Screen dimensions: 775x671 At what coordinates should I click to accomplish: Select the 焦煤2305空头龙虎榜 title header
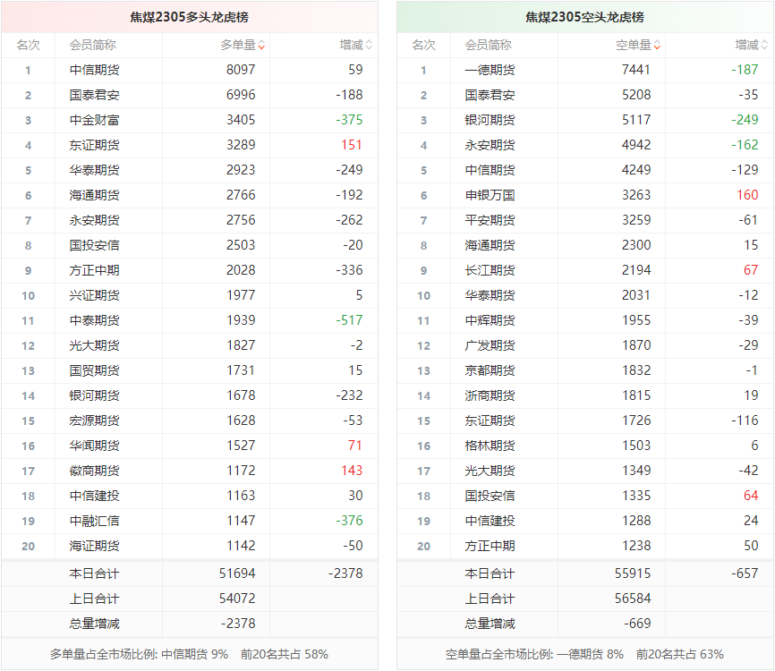(x=584, y=17)
